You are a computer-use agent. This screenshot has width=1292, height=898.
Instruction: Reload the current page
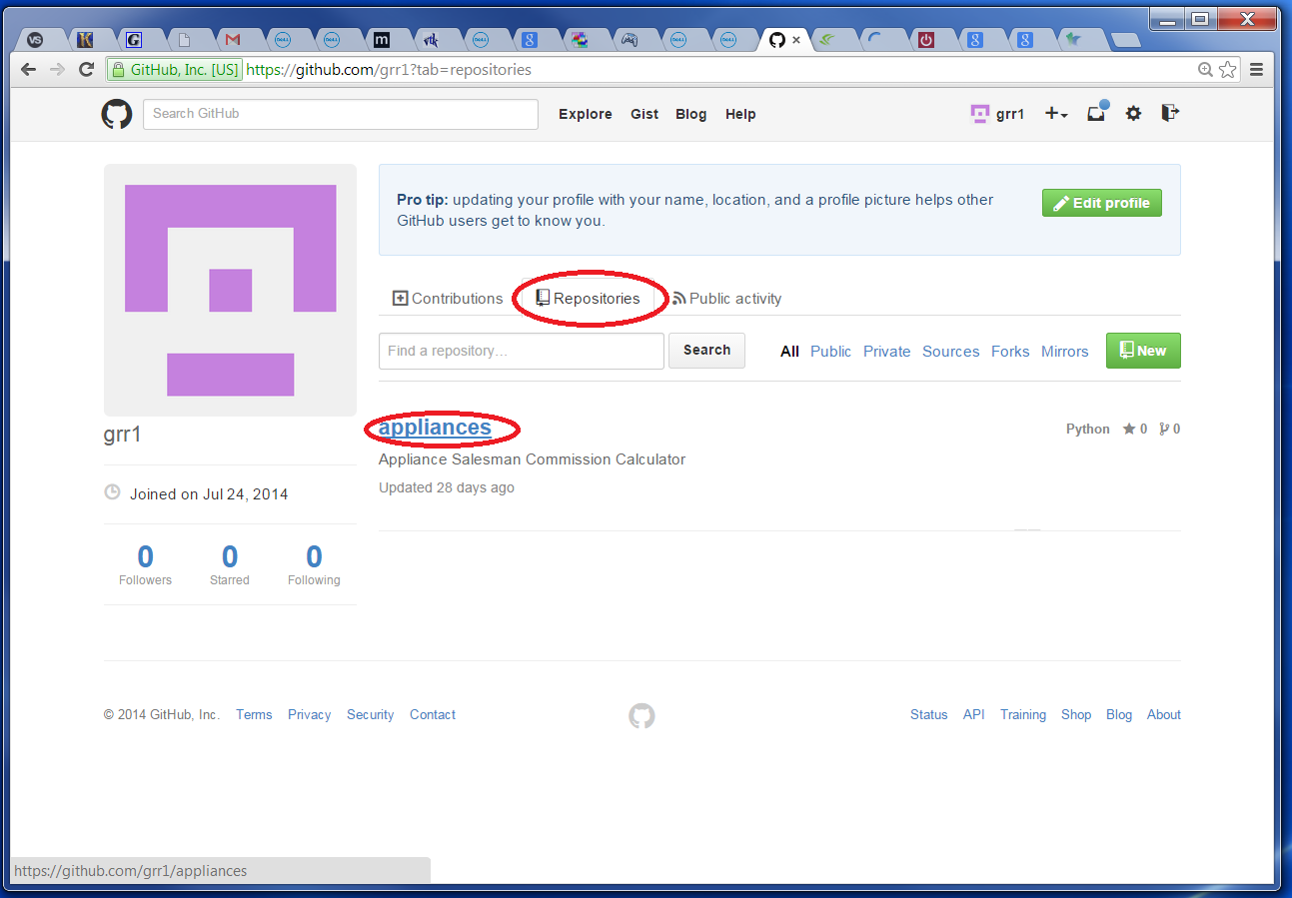(x=86, y=70)
